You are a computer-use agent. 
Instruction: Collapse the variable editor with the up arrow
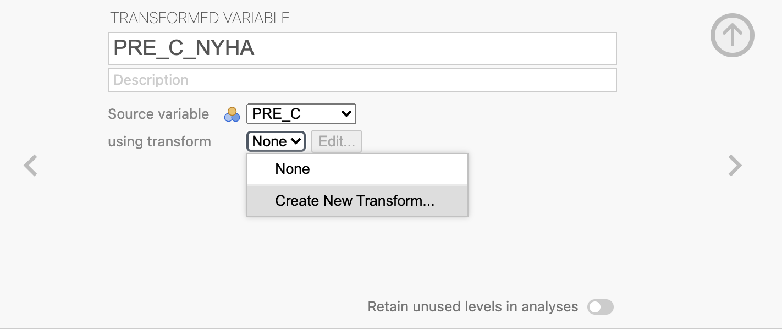point(732,35)
